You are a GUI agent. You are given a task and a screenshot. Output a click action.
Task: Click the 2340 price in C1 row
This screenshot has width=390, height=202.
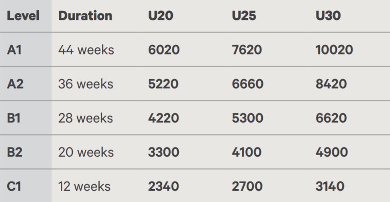163,186
